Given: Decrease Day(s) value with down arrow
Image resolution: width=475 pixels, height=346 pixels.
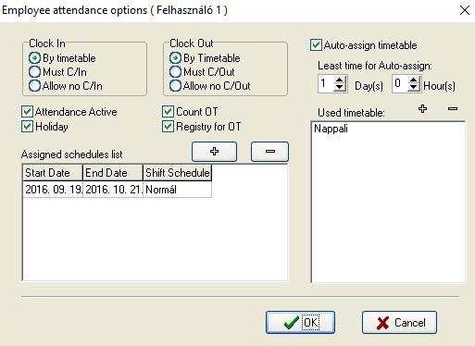Looking at the screenshot, I should [x=340, y=87].
